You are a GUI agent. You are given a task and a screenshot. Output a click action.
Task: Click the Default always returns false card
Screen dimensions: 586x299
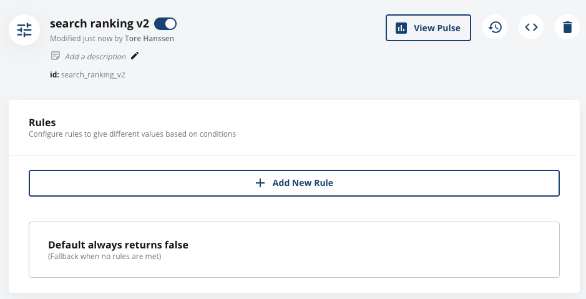[x=294, y=249]
